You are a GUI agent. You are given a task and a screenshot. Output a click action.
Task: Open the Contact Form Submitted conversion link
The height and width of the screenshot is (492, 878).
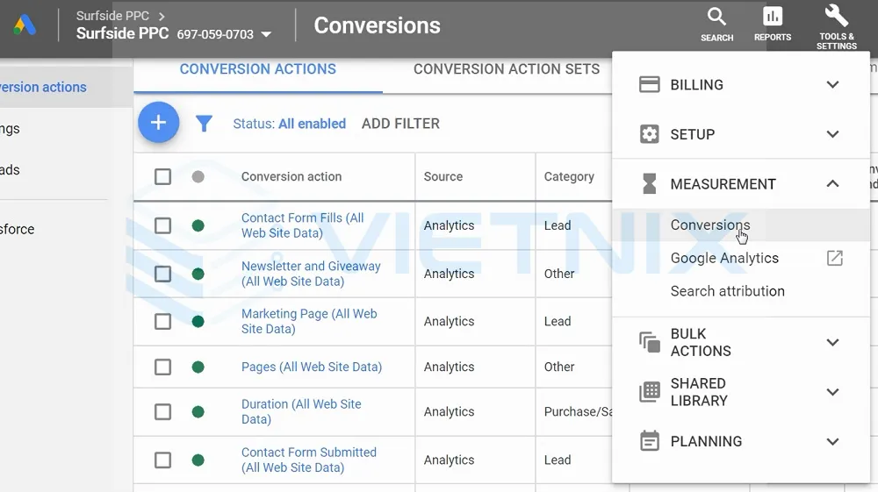(x=308, y=460)
